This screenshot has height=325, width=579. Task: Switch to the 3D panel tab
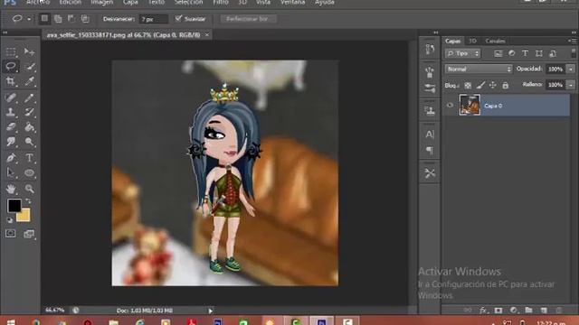click(x=472, y=41)
